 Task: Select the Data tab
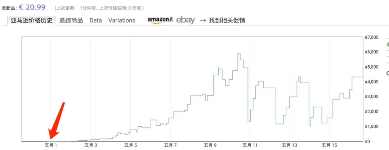(96, 20)
